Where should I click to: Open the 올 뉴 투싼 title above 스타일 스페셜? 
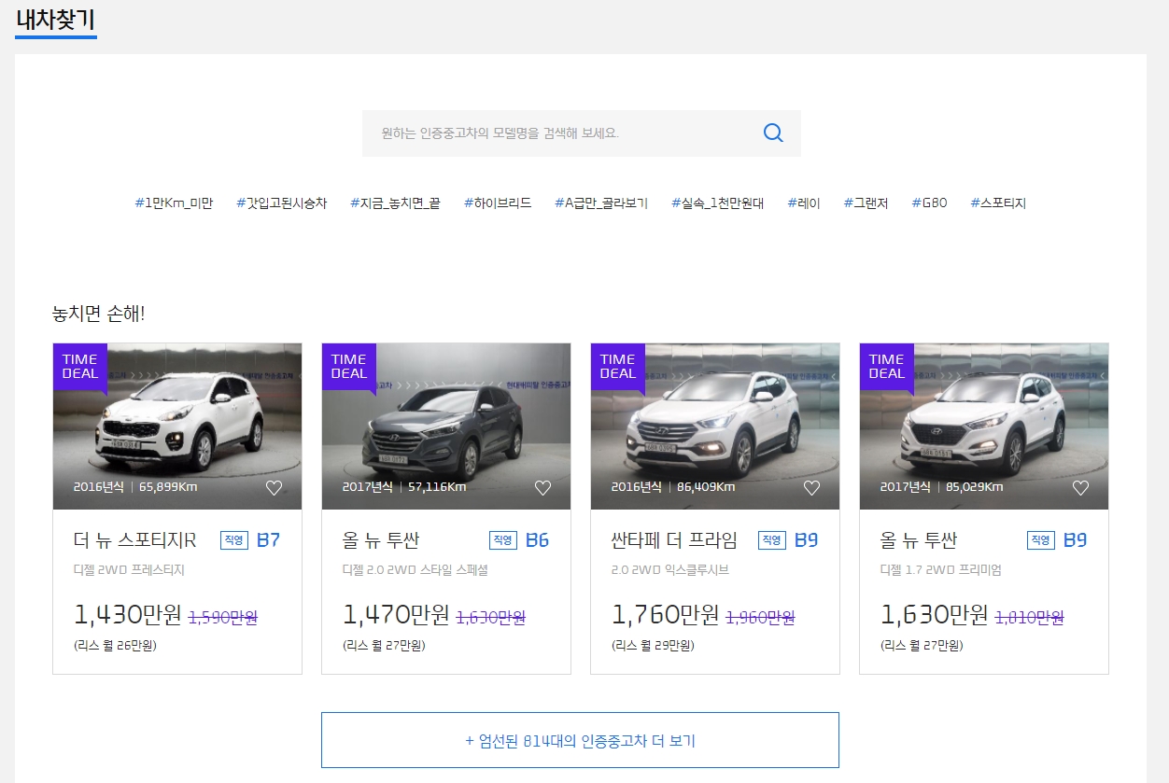(381, 540)
